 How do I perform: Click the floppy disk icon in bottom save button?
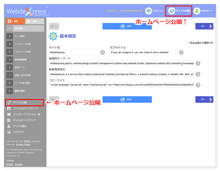click(x=123, y=100)
